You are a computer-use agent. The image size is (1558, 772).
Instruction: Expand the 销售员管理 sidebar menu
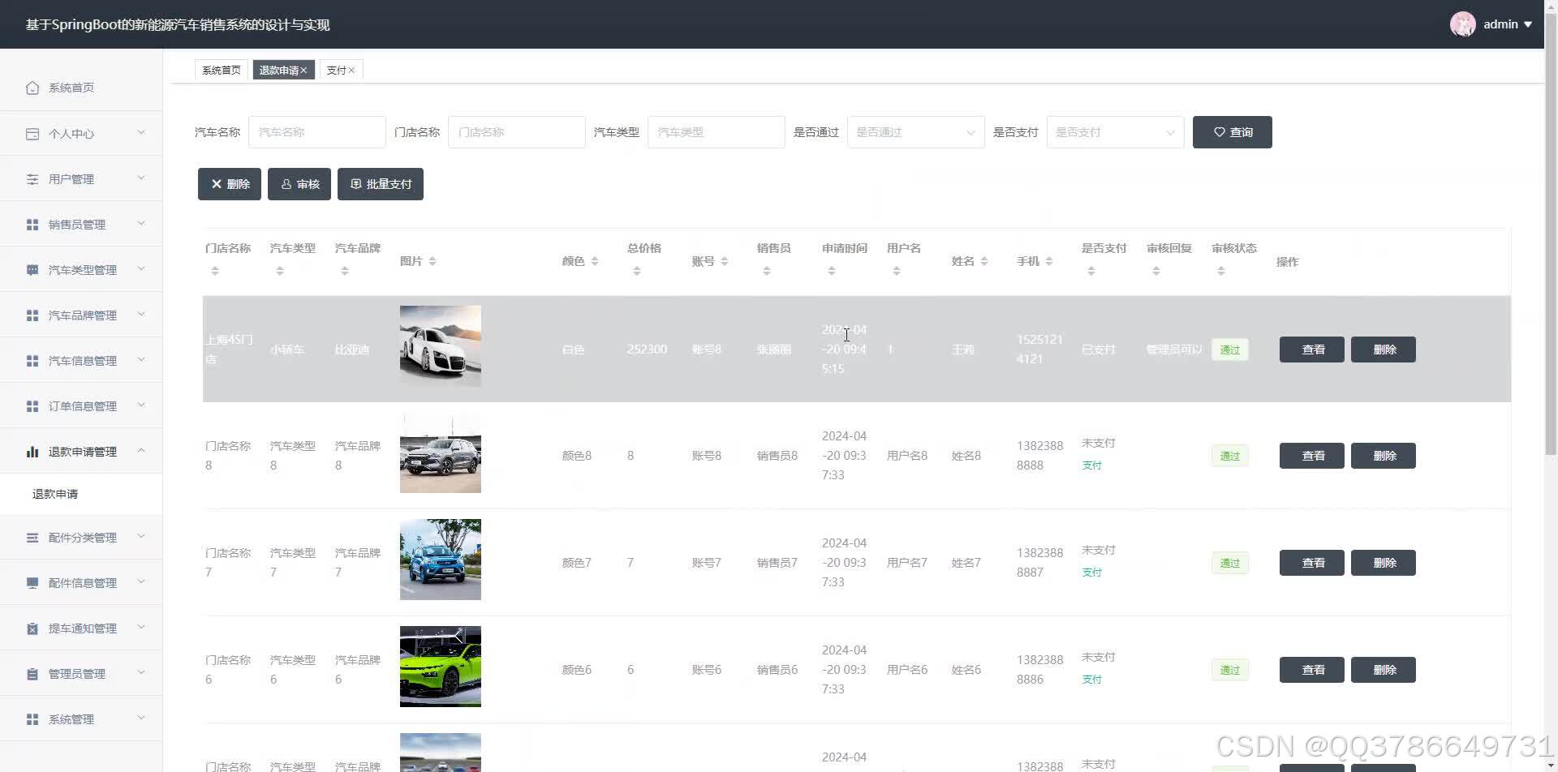tap(141, 224)
